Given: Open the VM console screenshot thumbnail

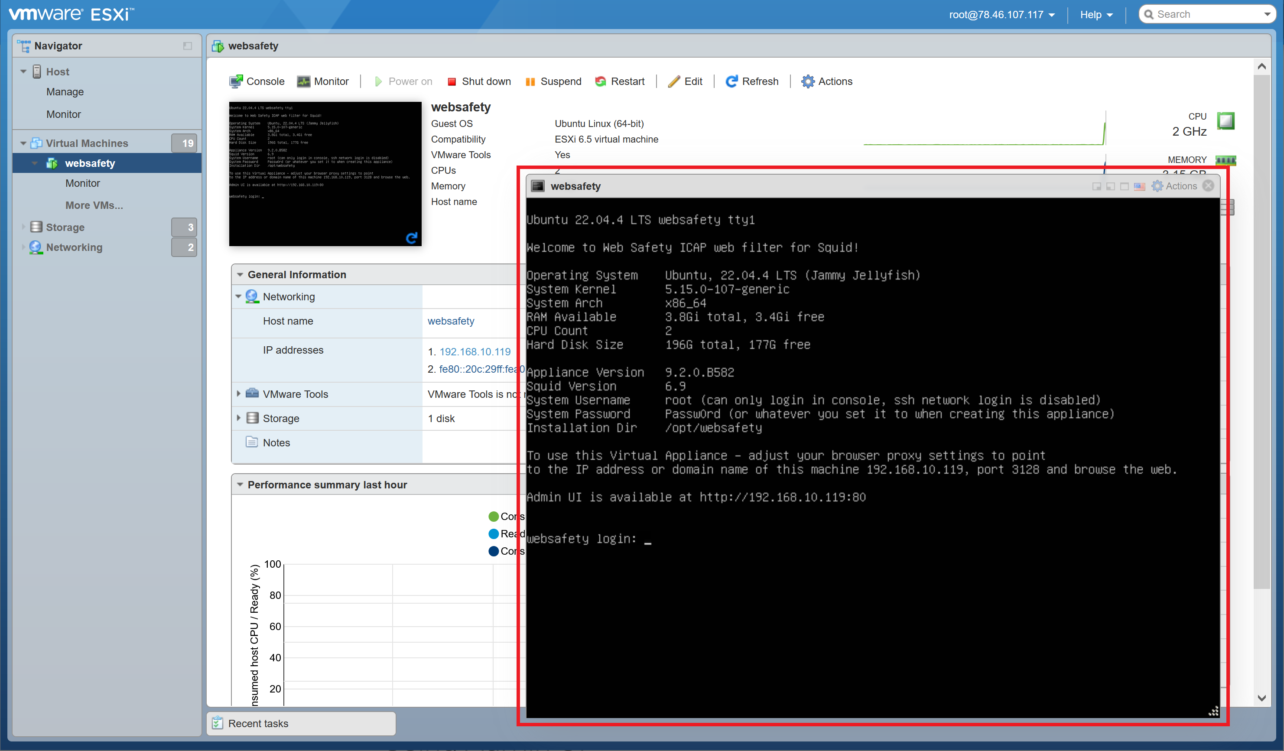Looking at the screenshot, I should tap(325, 174).
